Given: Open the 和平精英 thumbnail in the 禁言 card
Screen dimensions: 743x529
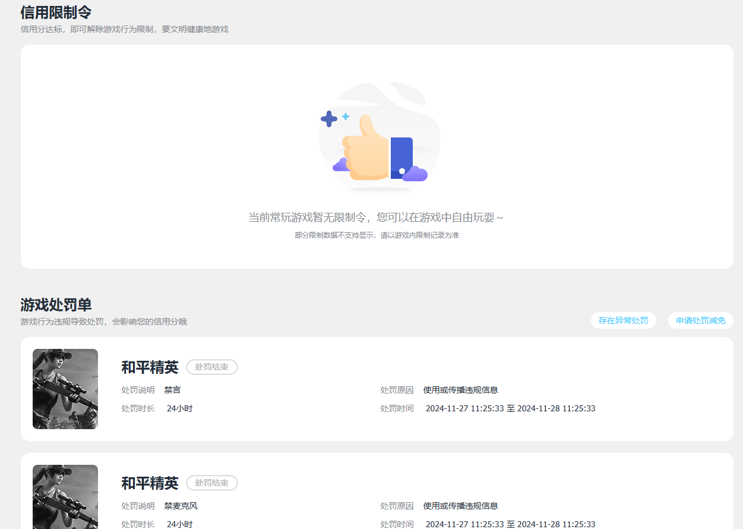Looking at the screenshot, I should (x=65, y=389).
